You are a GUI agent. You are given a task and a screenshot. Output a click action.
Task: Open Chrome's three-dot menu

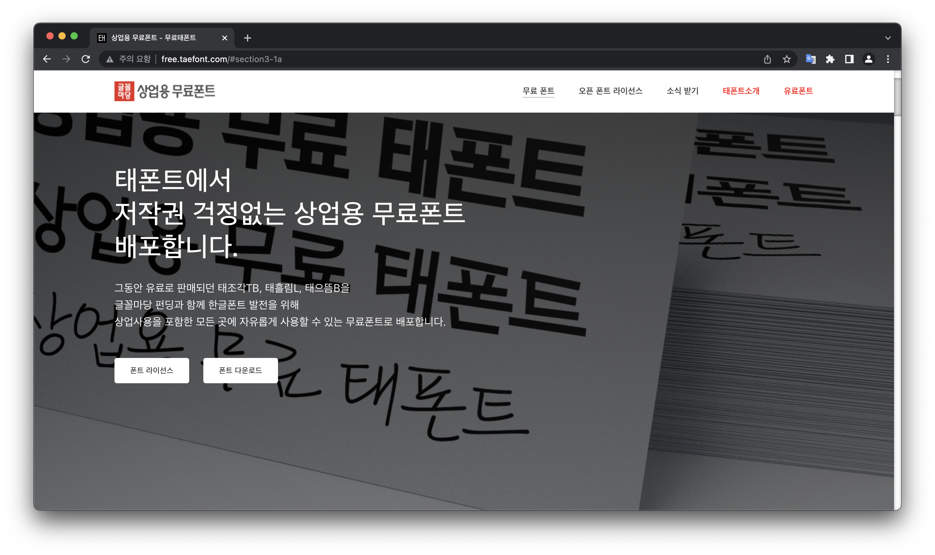pyautogui.click(x=888, y=59)
